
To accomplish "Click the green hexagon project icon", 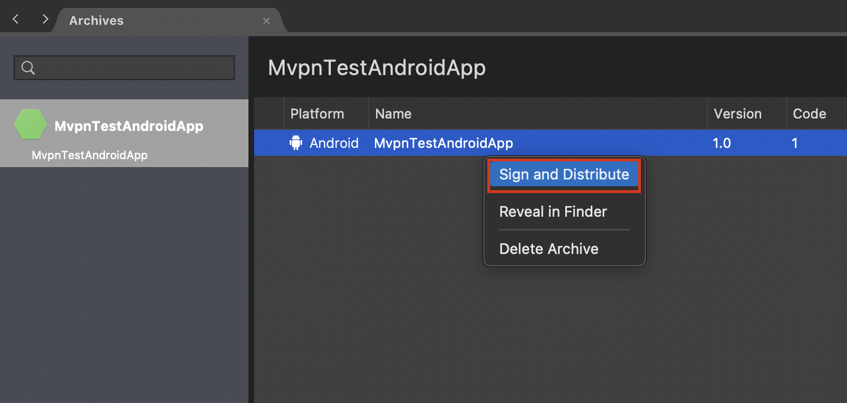I will pyautogui.click(x=30, y=124).
